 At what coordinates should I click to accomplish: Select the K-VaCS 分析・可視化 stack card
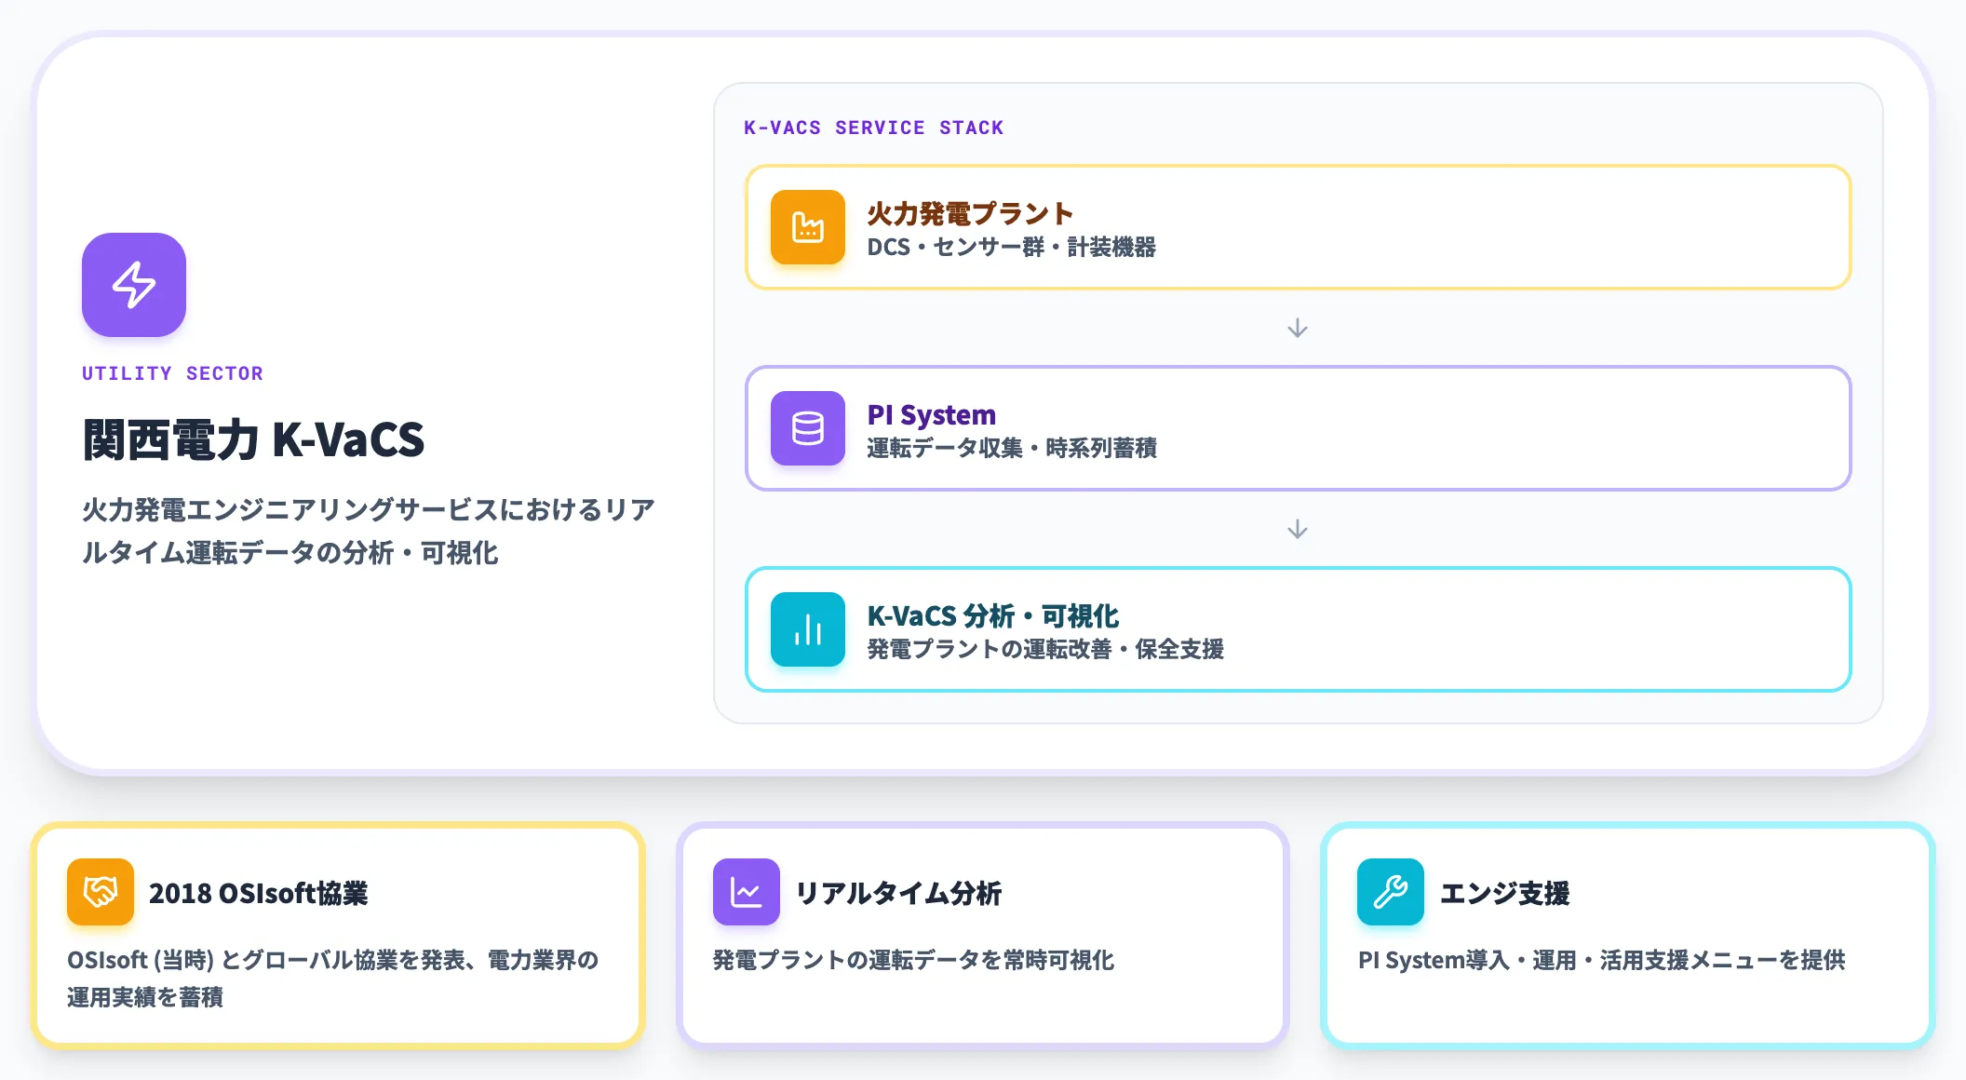[1298, 629]
